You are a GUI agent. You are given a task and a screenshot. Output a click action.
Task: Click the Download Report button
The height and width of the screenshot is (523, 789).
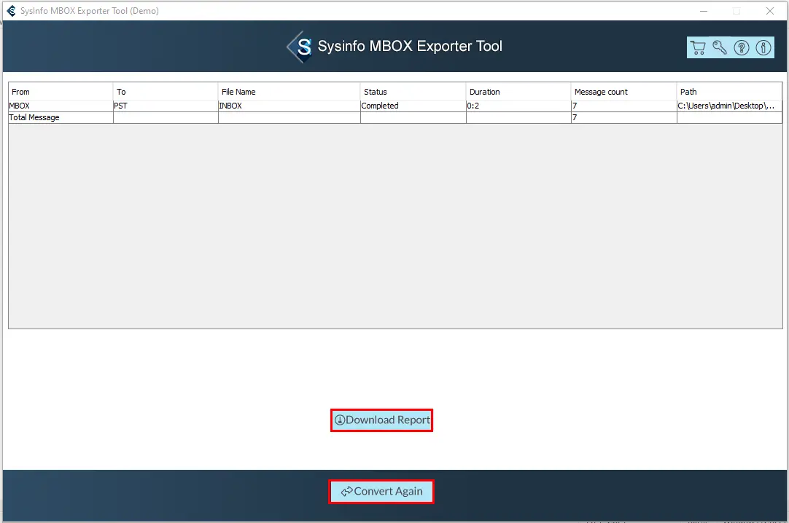coord(382,420)
